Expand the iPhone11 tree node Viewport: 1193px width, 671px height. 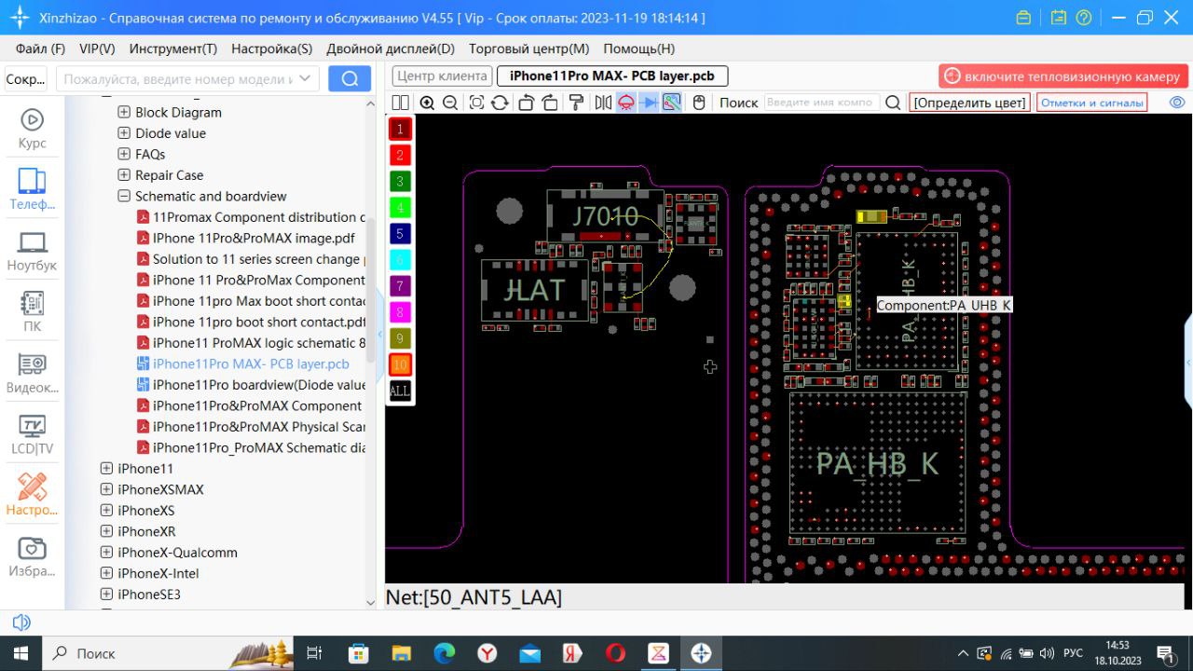tap(106, 469)
